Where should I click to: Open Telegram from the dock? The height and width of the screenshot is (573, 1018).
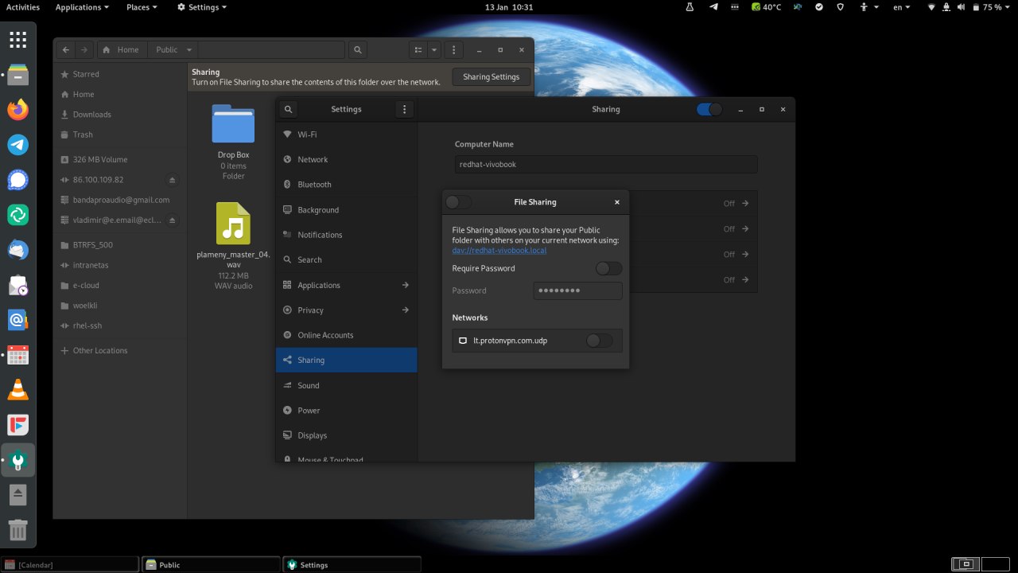click(x=18, y=145)
